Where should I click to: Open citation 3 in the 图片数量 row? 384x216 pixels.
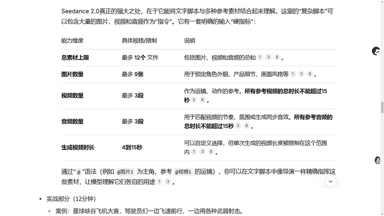coord(301,74)
